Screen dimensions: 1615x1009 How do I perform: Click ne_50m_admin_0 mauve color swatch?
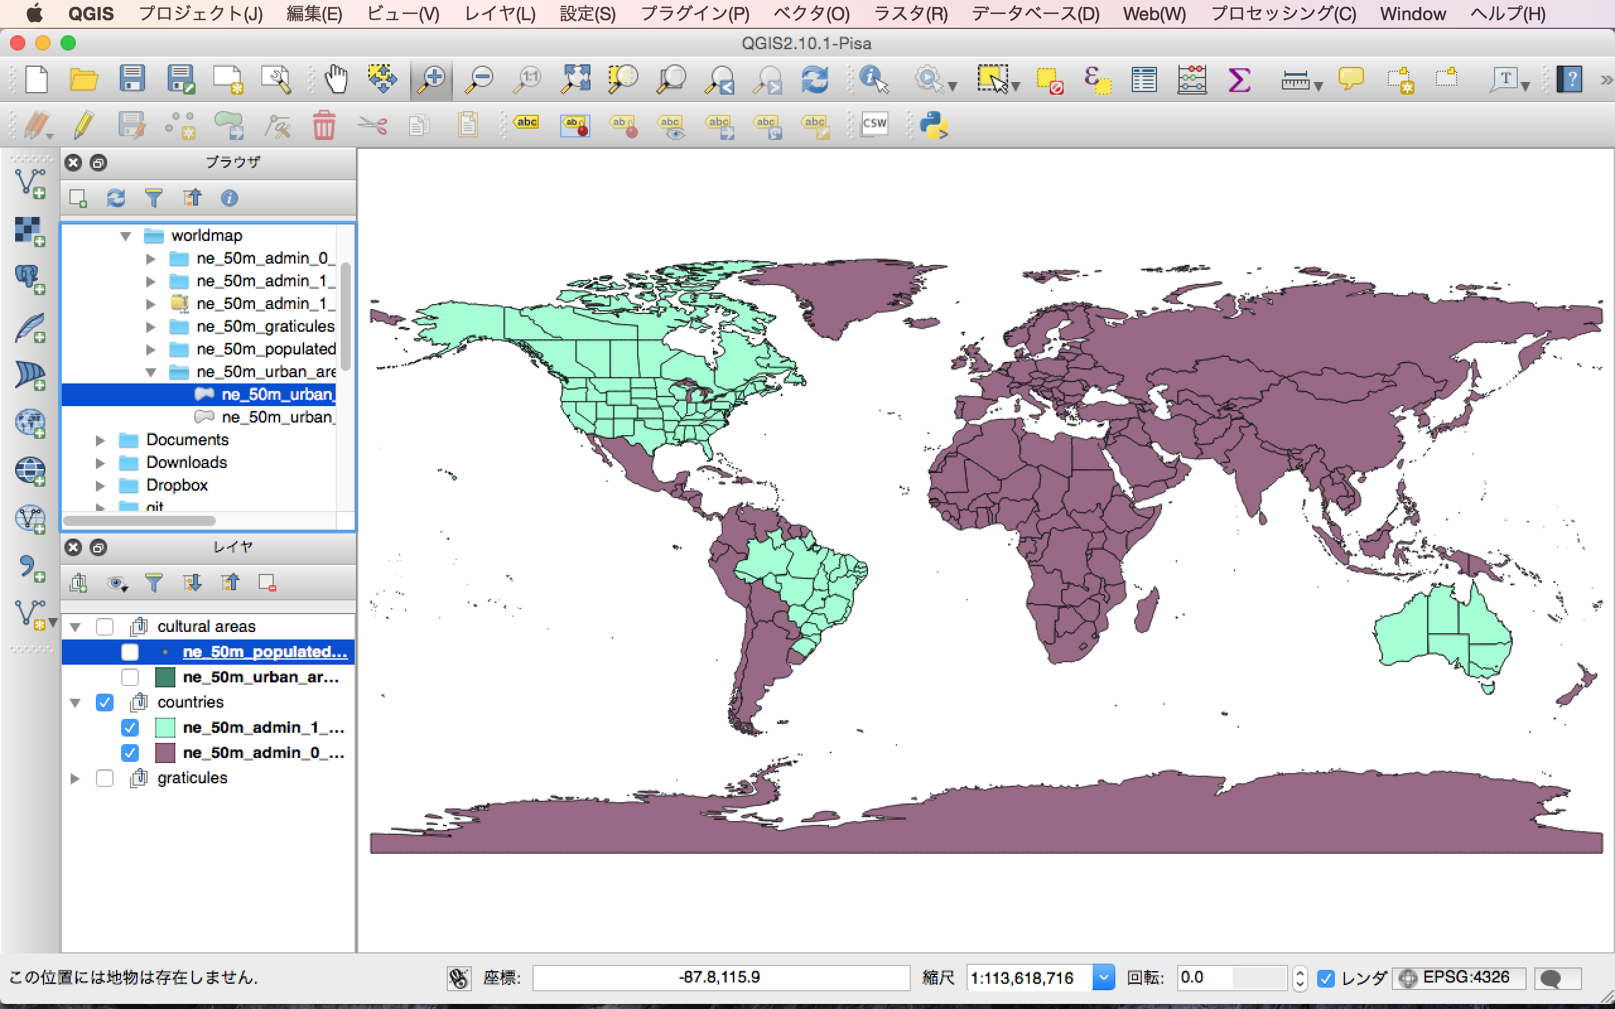click(x=165, y=754)
